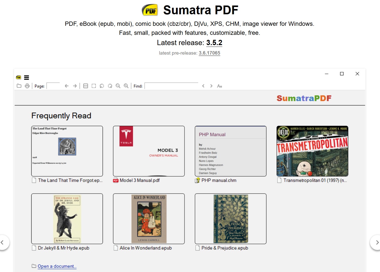Go to previous page arrow
The height and width of the screenshot is (272, 380).
point(67,86)
